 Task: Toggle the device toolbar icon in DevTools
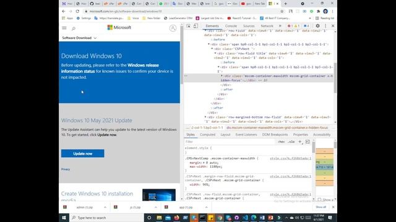point(196,26)
